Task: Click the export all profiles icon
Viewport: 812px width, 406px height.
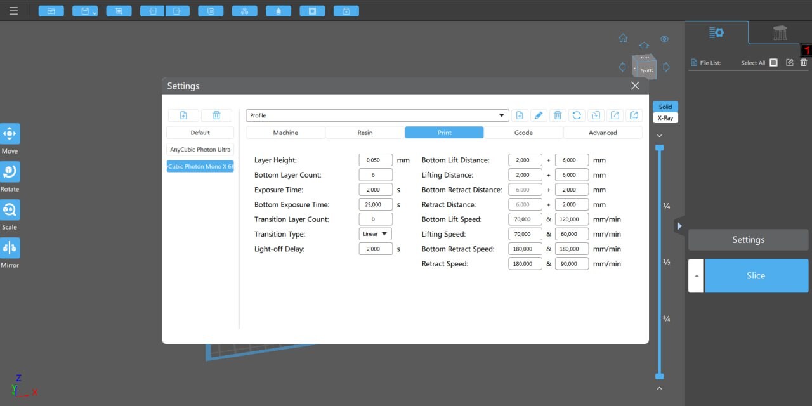Action: click(x=634, y=115)
